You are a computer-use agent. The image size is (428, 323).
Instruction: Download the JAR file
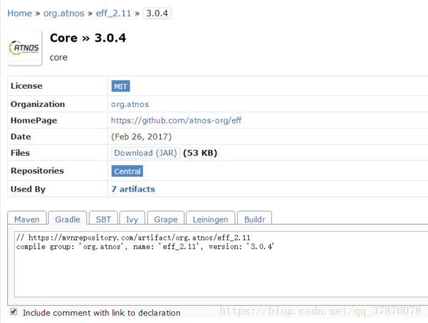click(146, 153)
